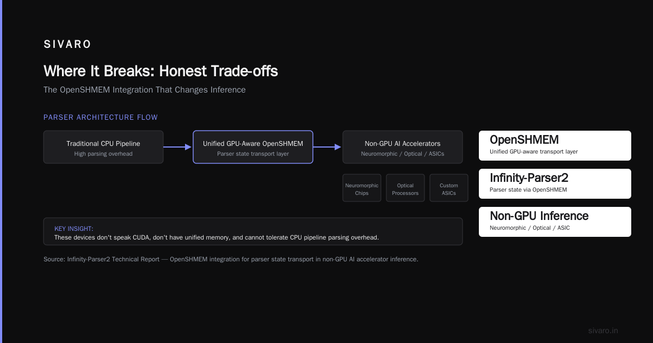Open the Infinity-Parser2 white card
Image resolution: width=653 pixels, height=343 pixels.
555,183
